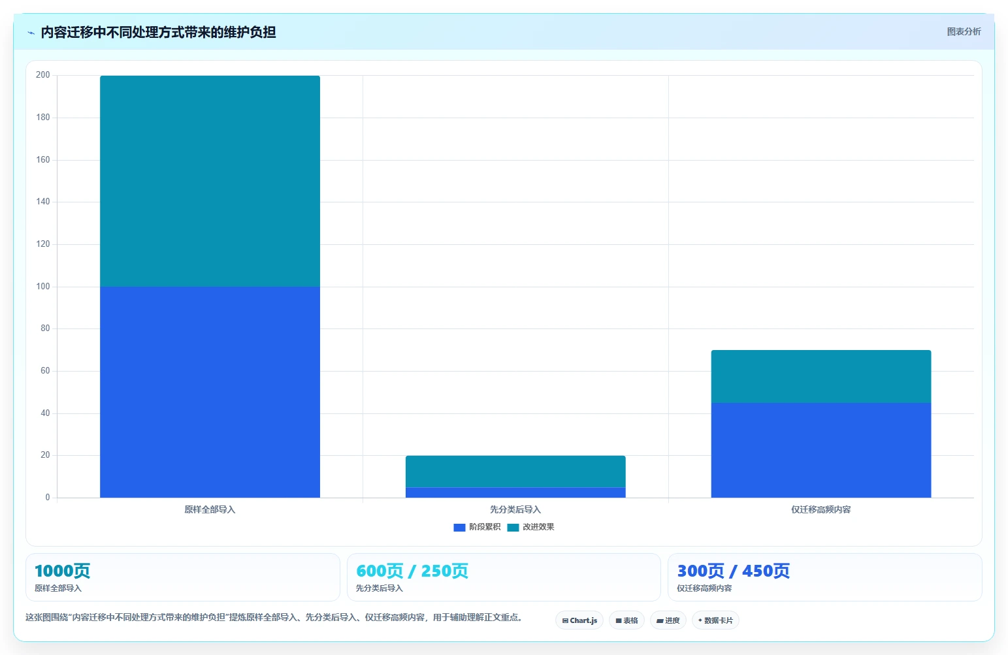Click the blue segment of 原样全部导入 bar
The height and width of the screenshot is (655, 1008).
pos(210,392)
